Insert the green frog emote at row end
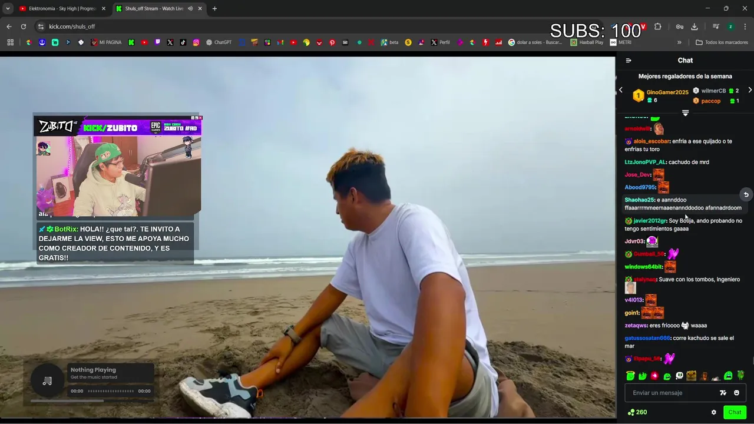This screenshot has width=754, height=424. [x=740, y=376]
